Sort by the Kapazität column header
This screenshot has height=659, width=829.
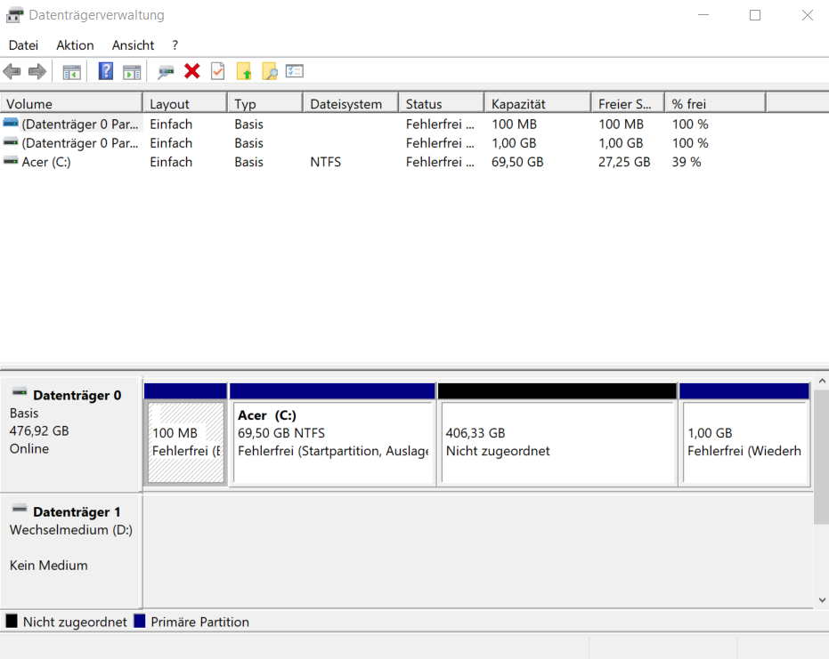tap(538, 103)
